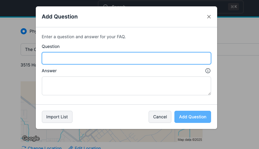The height and width of the screenshot is (149, 259).
Task: Click the location name field behind the dialog
Action: 28,49
